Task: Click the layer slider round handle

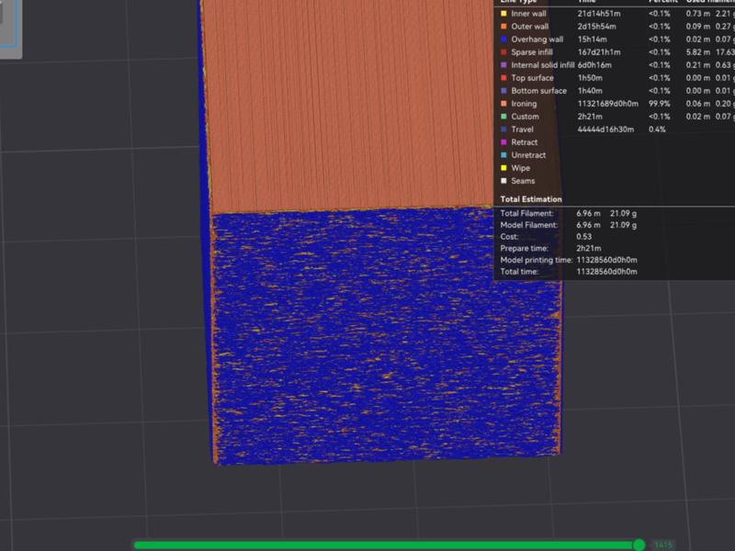Action: pos(639,545)
